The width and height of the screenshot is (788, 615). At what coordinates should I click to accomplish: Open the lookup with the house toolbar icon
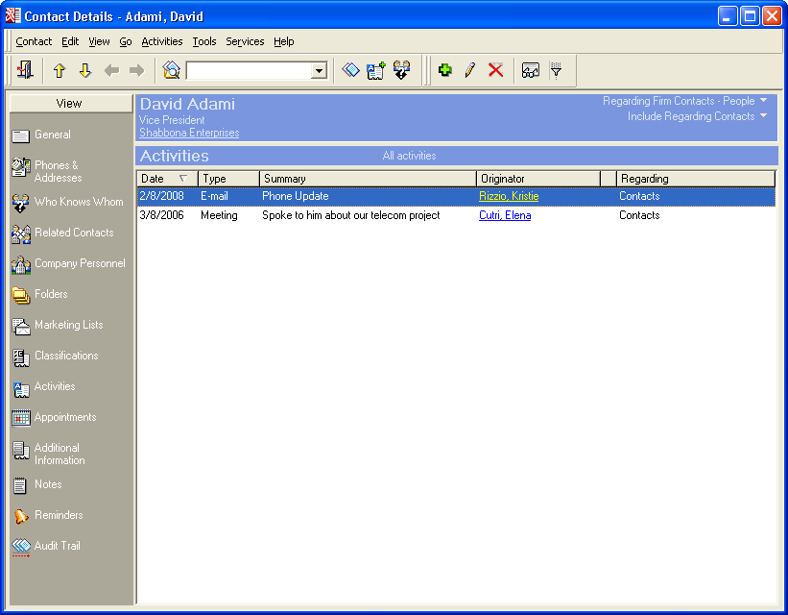click(173, 69)
